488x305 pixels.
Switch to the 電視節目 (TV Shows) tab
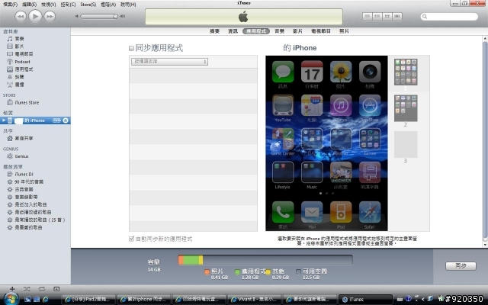coord(321,31)
